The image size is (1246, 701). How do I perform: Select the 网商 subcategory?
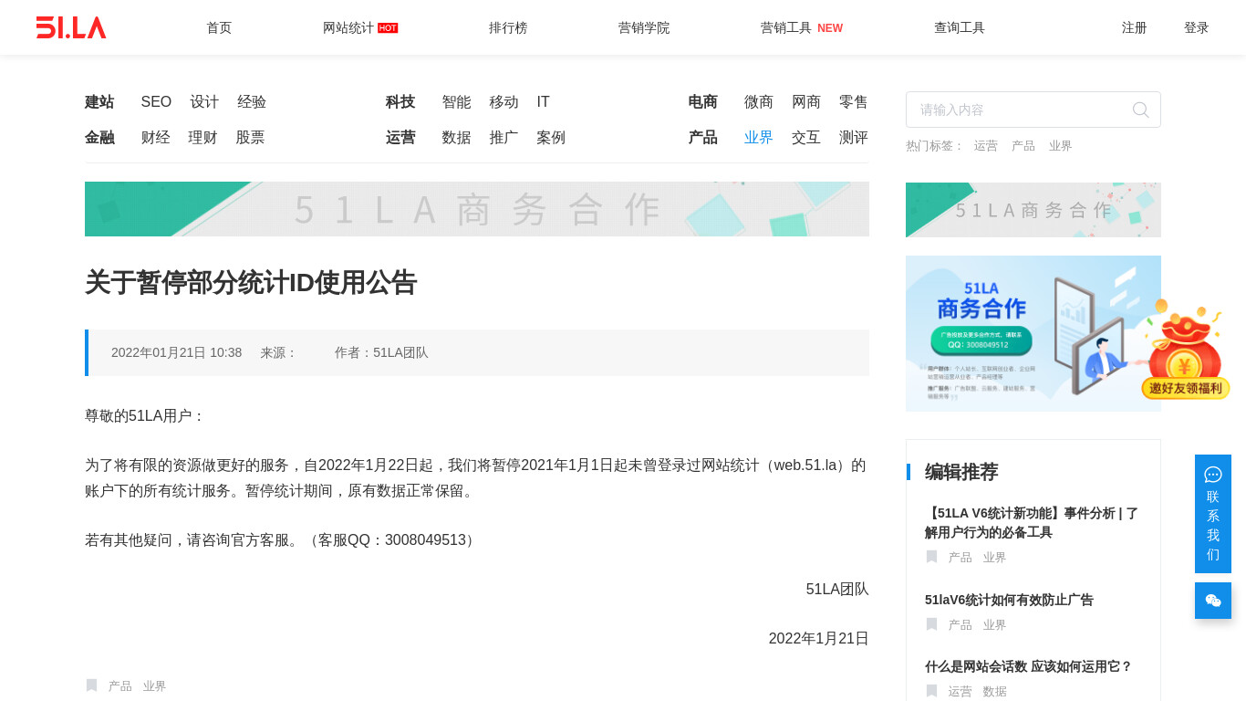[806, 102]
